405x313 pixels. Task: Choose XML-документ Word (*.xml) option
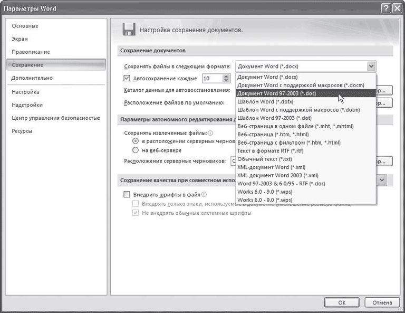pyautogui.click(x=306, y=167)
